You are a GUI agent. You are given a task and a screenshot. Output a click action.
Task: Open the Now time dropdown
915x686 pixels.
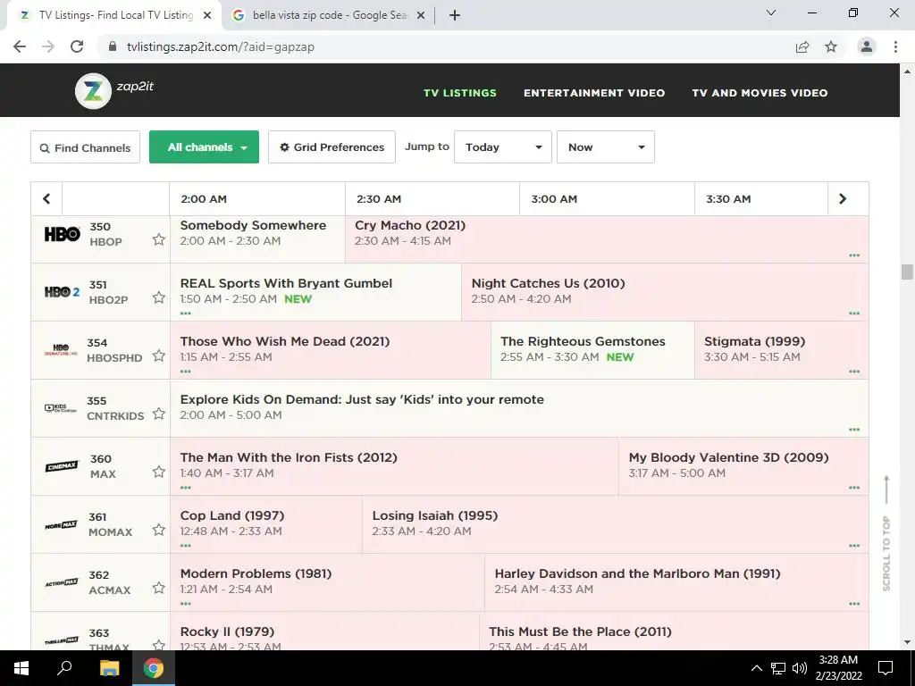[606, 147]
